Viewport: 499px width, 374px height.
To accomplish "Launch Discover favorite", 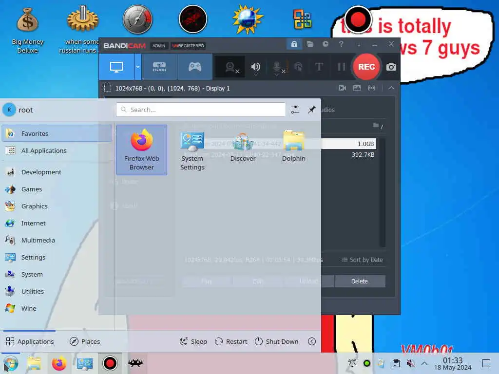I will point(243,150).
